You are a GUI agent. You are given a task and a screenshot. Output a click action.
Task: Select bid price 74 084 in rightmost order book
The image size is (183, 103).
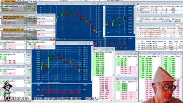[x=172, y=58]
